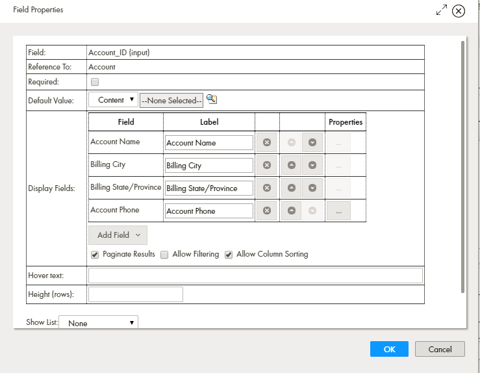The height and width of the screenshot is (373, 480).
Task: Disable Allow Column Sorting checkbox
Action: [229, 255]
